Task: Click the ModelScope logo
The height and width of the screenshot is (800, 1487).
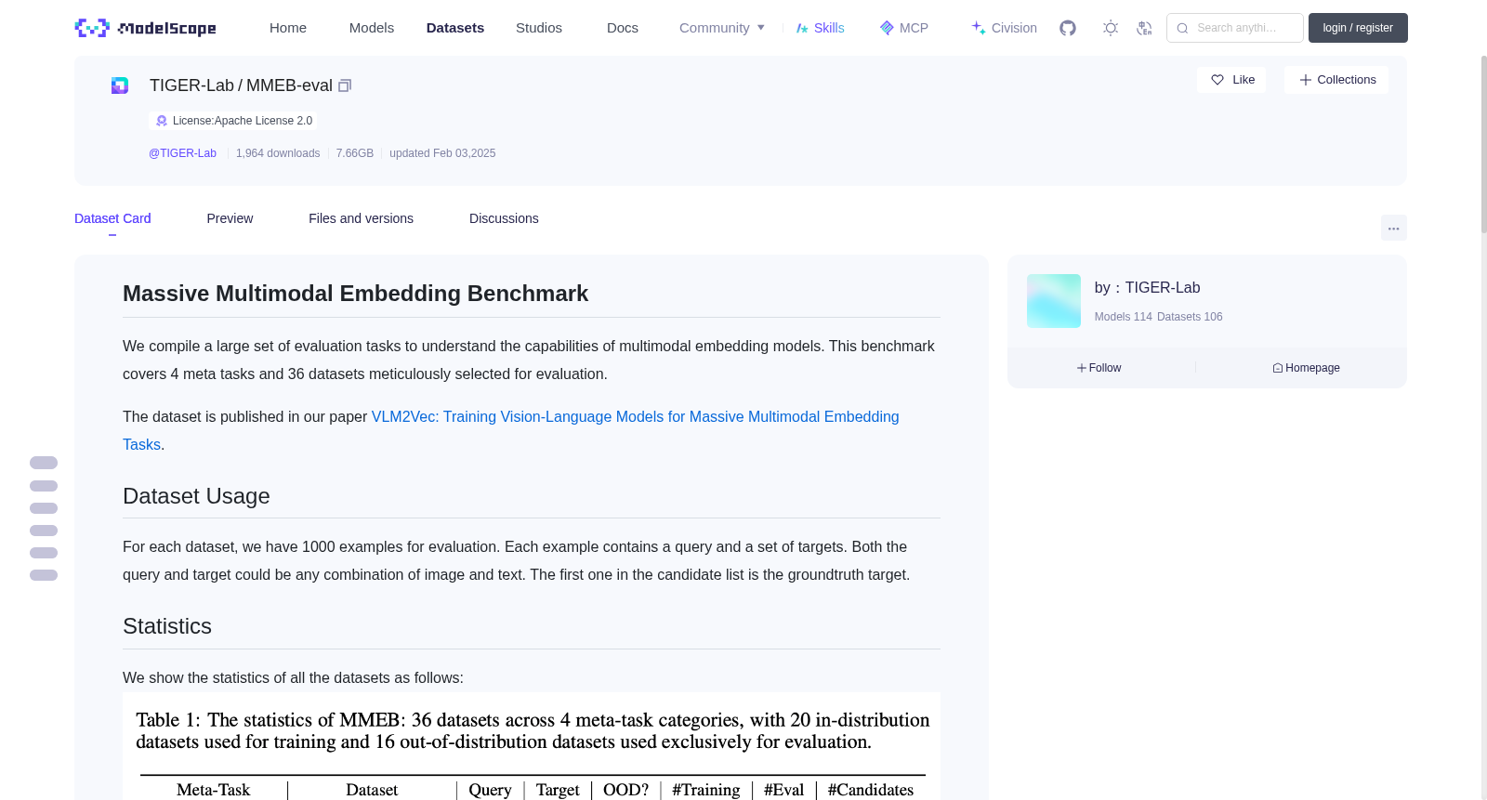Action: pyautogui.click(x=146, y=28)
